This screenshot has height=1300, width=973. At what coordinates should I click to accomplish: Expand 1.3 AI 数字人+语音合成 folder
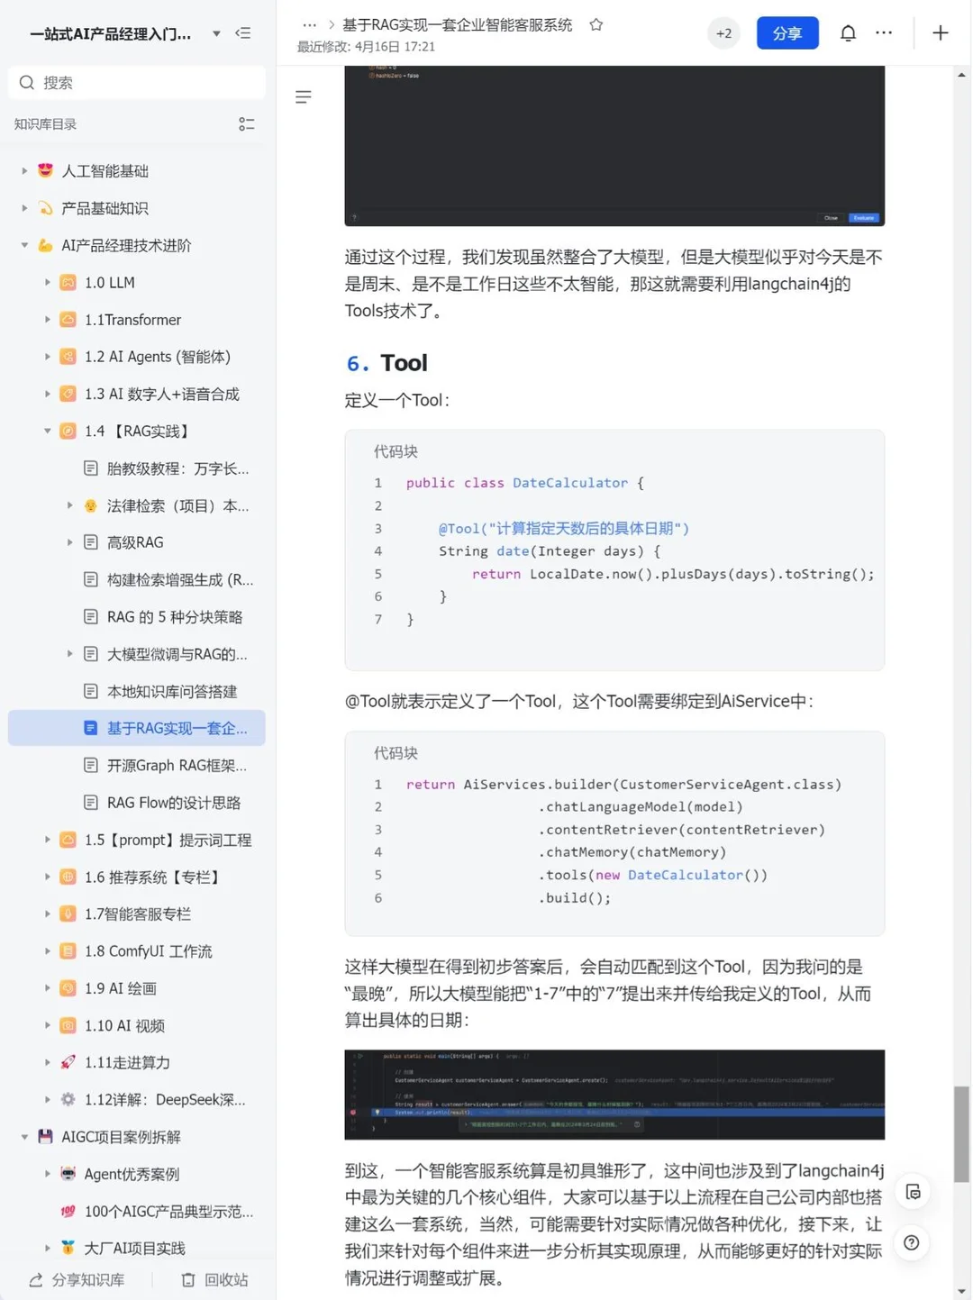[x=47, y=394]
